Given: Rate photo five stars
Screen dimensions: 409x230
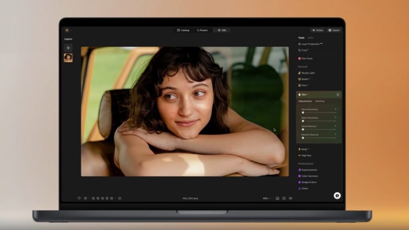Looking at the screenshot, I should (x=112, y=198).
